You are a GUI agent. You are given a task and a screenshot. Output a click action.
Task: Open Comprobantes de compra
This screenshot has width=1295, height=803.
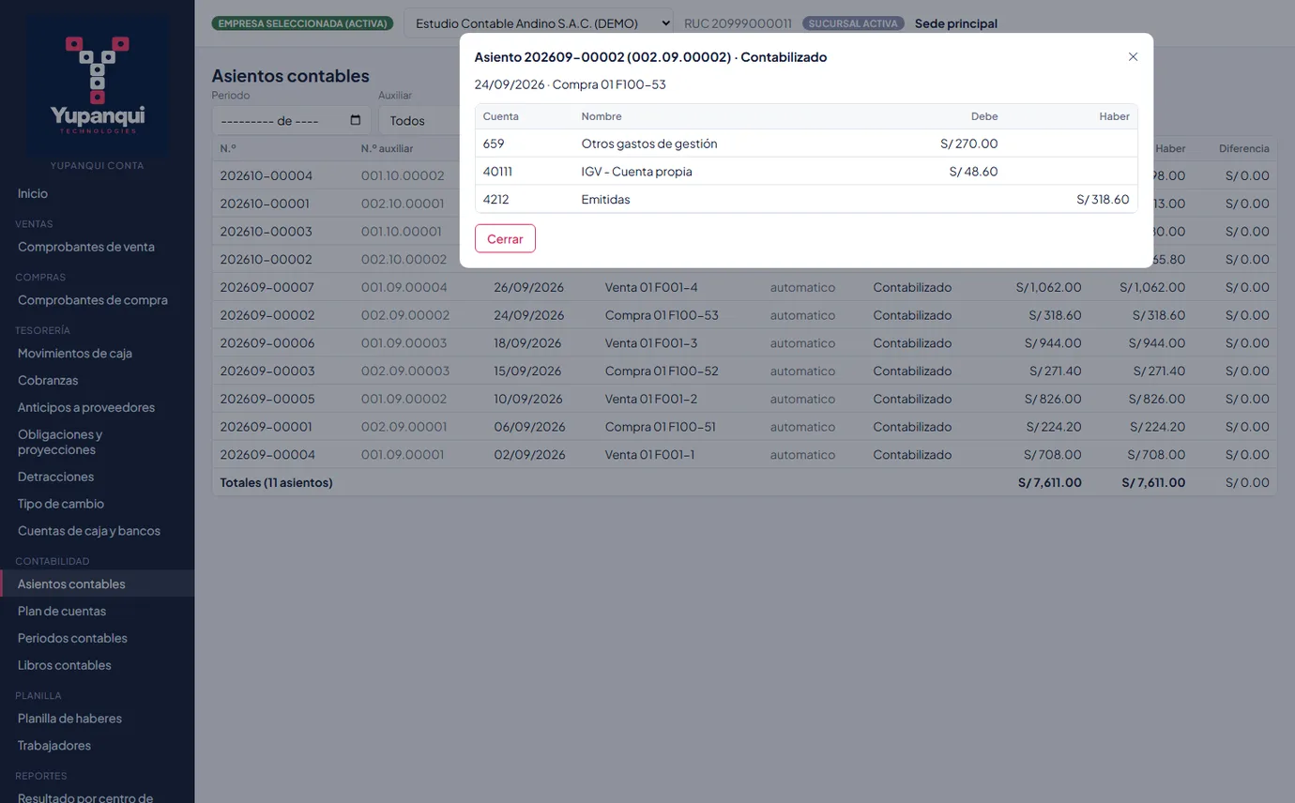pyautogui.click(x=93, y=300)
